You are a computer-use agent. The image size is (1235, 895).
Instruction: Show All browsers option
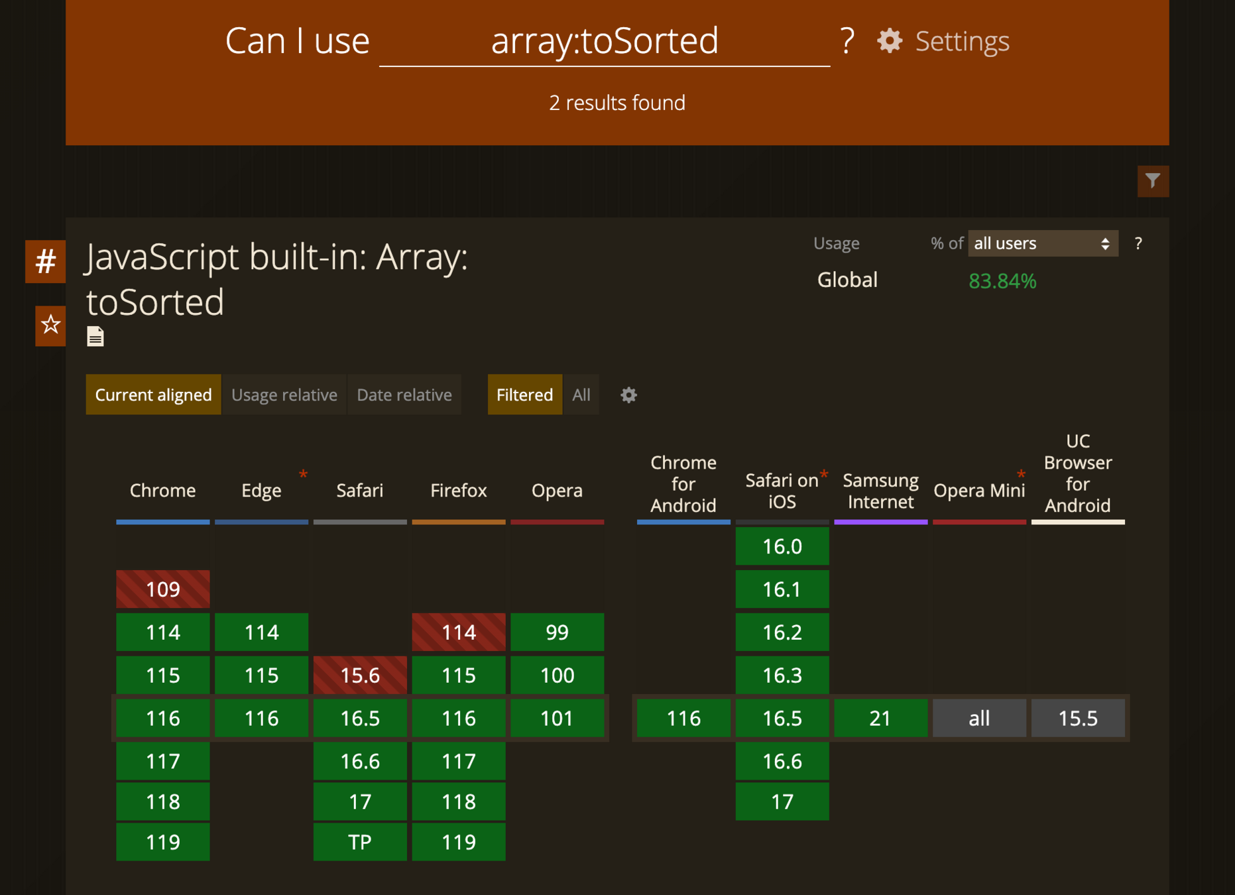click(x=581, y=395)
